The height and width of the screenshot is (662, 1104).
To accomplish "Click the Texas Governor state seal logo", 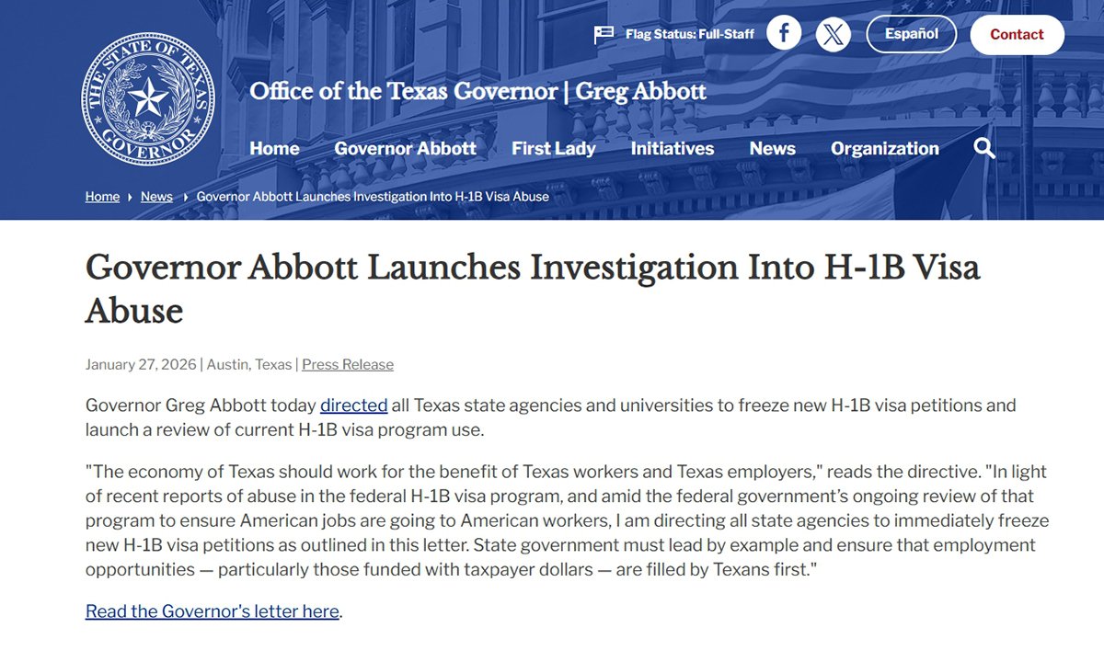I will pos(148,99).
